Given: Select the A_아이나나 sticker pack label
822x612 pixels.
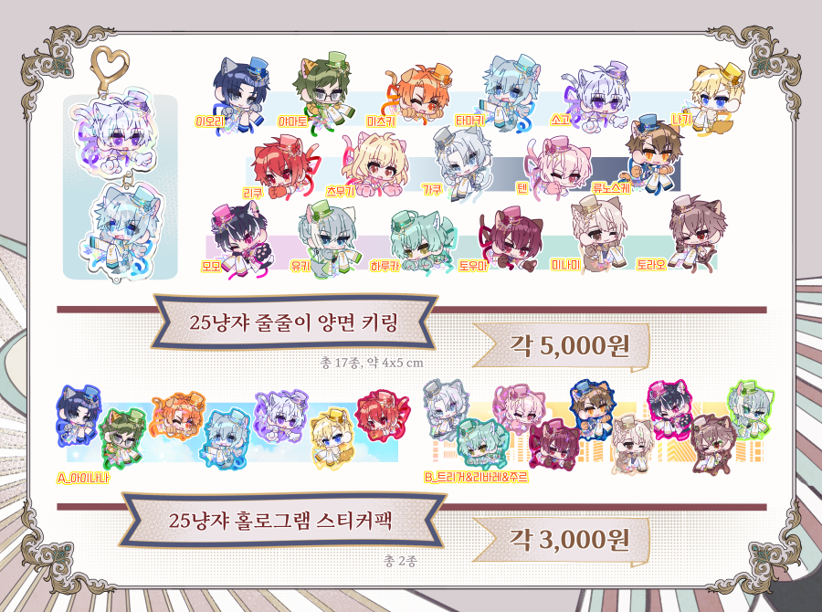Looking at the screenshot, I should (x=83, y=479).
